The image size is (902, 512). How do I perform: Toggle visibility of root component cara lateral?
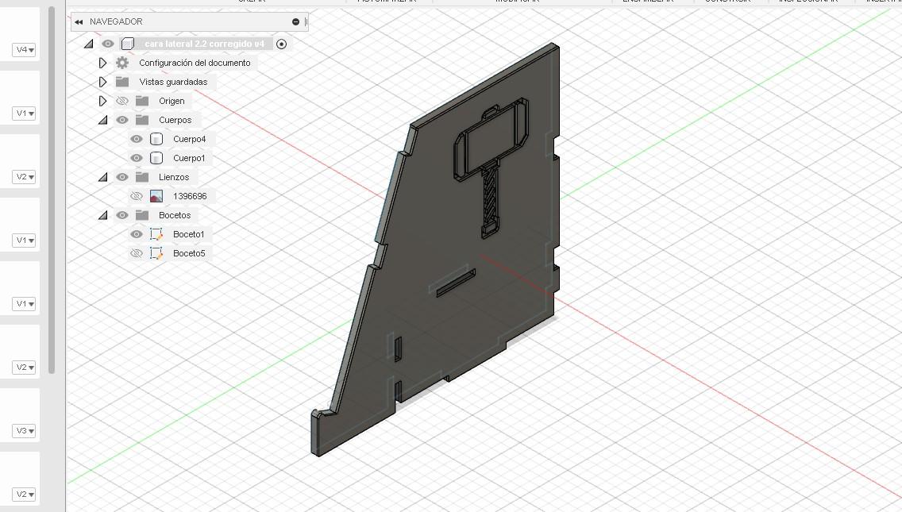(107, 44)
